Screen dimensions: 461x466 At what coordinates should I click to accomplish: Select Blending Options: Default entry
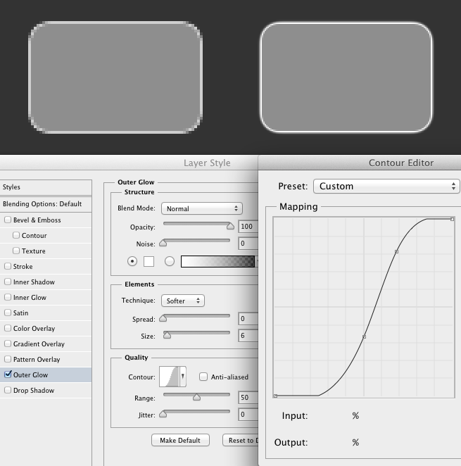coord(46,204)
